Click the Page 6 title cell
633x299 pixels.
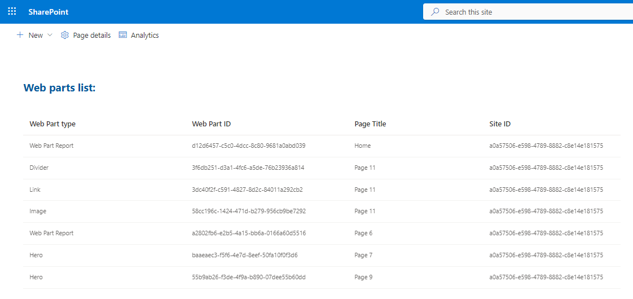[x=363, y=233]
